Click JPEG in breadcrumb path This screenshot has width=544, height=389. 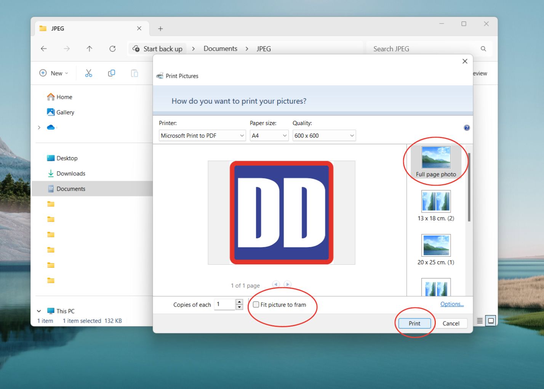point(264,49)
